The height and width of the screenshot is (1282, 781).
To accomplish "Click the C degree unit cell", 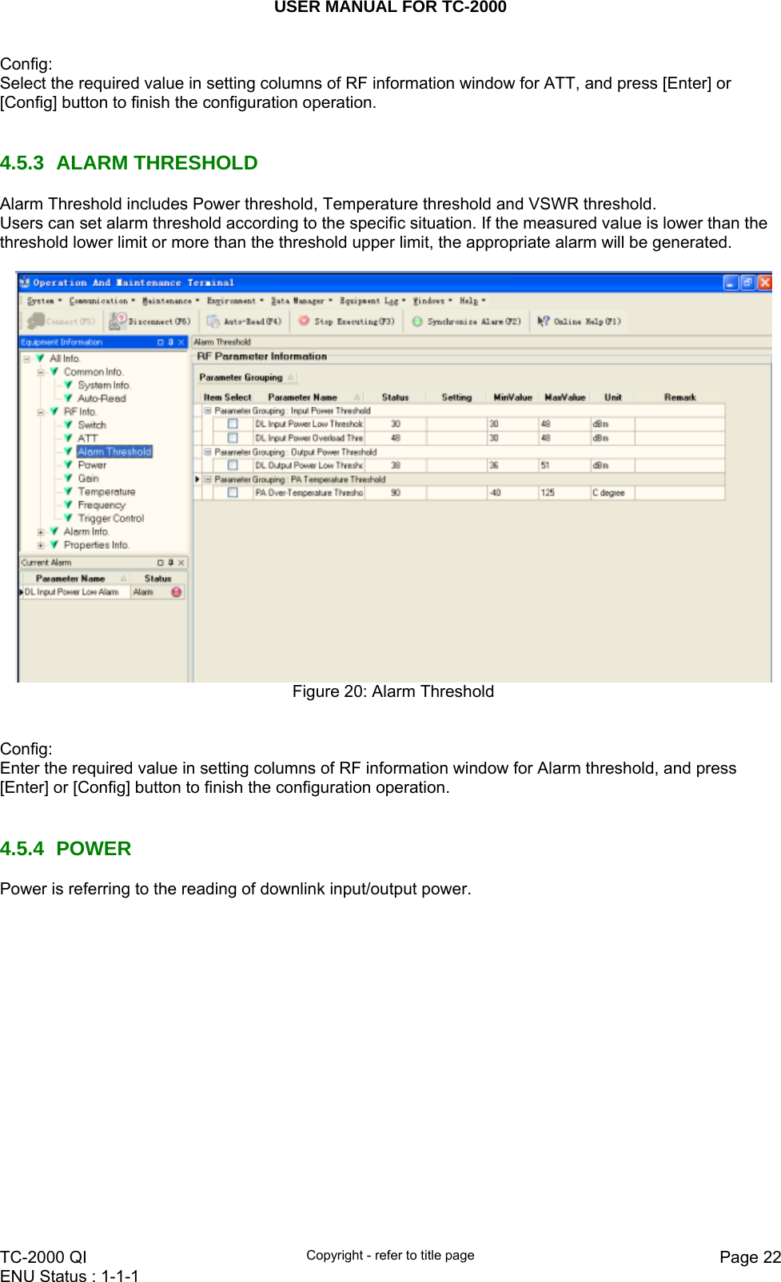I will (x=612, y=492).
